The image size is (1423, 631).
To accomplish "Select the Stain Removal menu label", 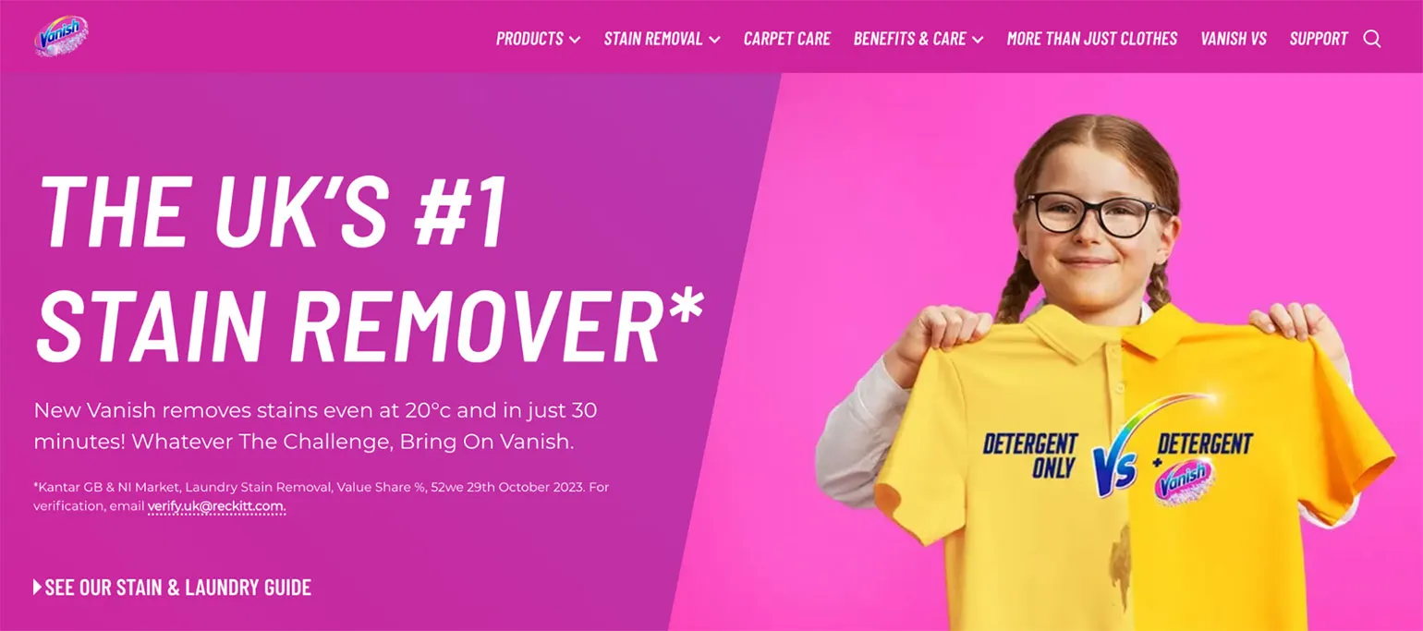I will pyautogui.click(x=653, y=39).
